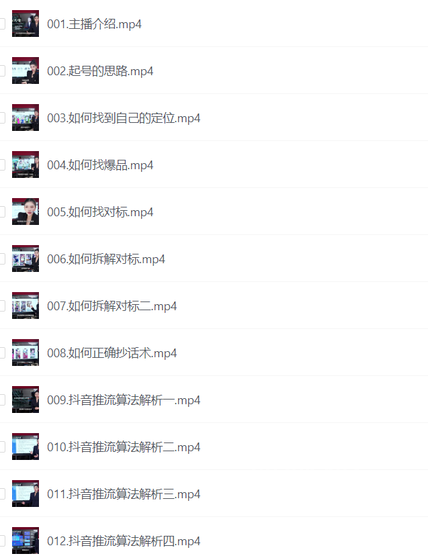This screenshot has width=428, height=560.
Task: Select checkbox next to 008.如何正确抄话术.mp4
Action: coord(2,353)
